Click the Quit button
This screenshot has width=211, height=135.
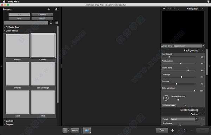(x=162, y=130)
